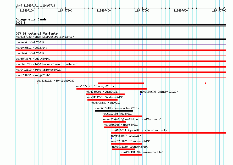
Task: Click the blue nsv6098680 marker
Action: click(91, 105)
